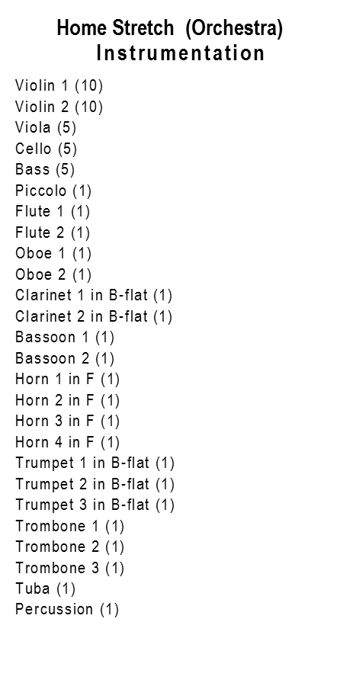The image size is (343, 686).
Task: Select the Violin 2 (10) entry
Action: click(59, 106)
